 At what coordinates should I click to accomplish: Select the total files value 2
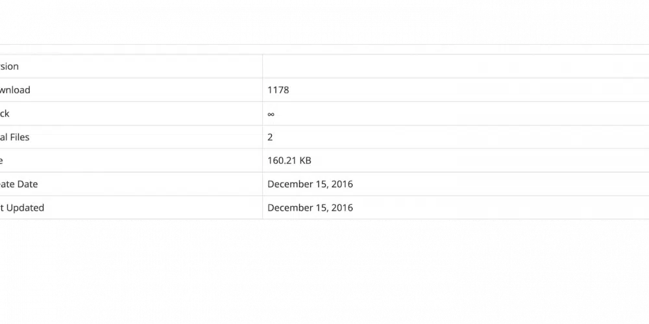270,137
